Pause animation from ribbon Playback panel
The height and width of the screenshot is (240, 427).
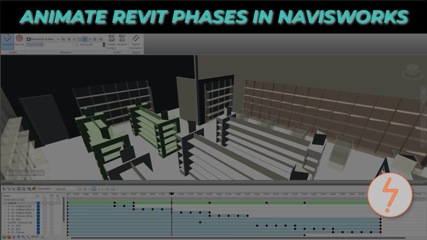pyautogui.click(x=85, y=39)
